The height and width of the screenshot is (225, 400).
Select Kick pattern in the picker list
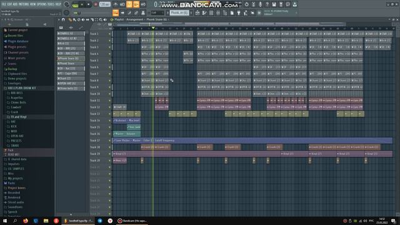click(71, 43)
